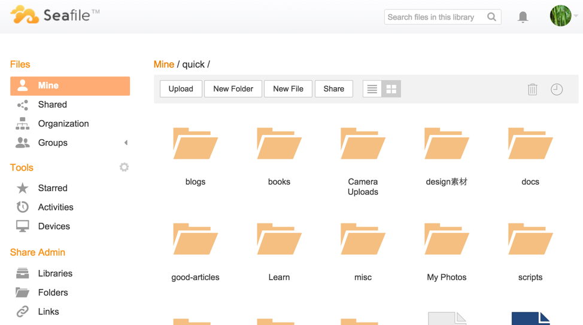Open the design素材 folder icon

coord(447,143)
